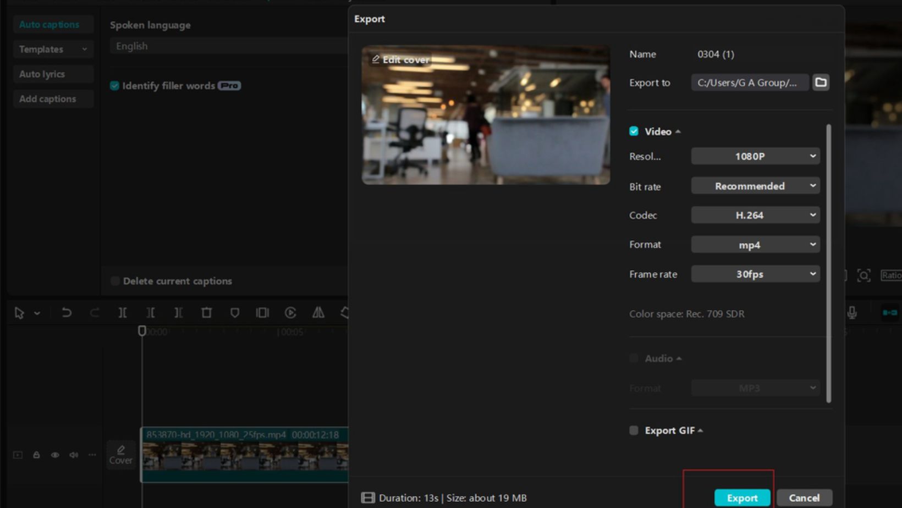
Task: Browse export folder with folder icon
Action: click(821, 82)
